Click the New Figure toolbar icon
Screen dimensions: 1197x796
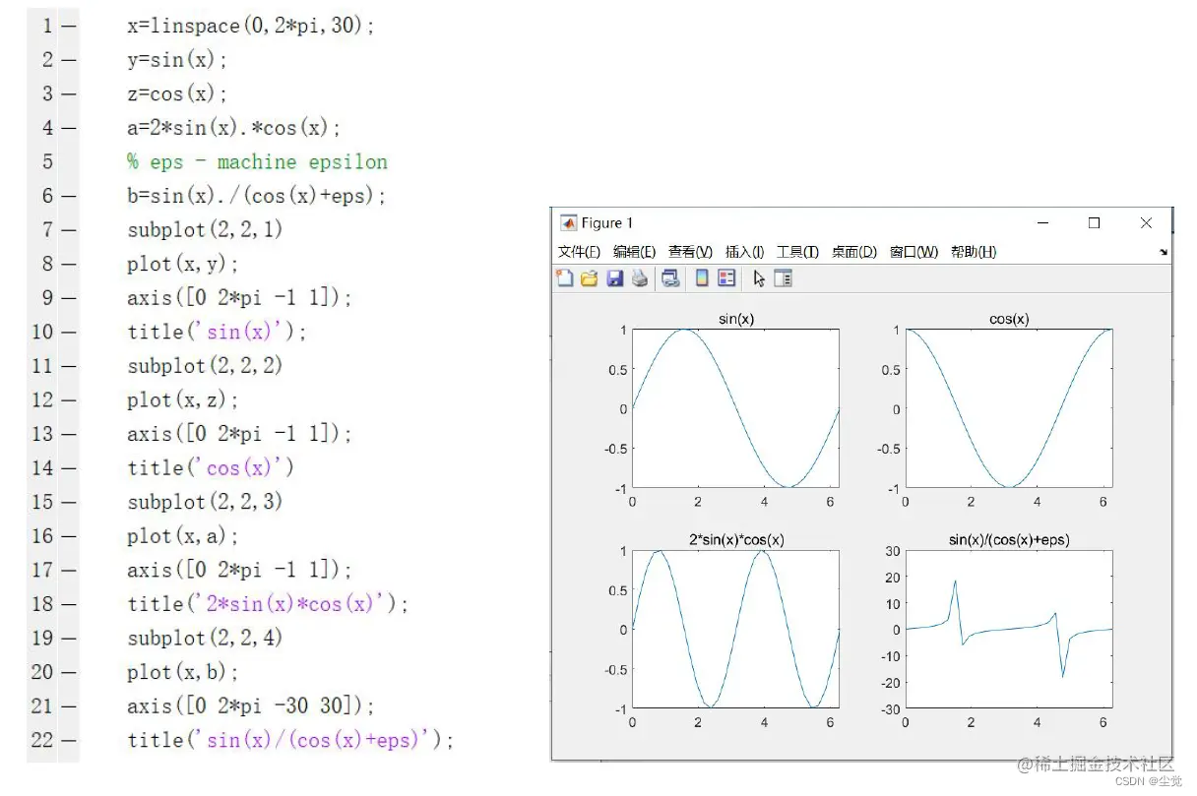pyautogui.click(x=565, y=278)
